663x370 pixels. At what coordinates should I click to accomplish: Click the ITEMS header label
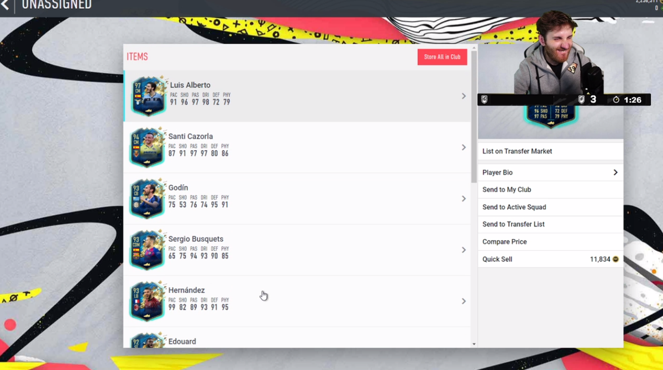coord(137,57)
